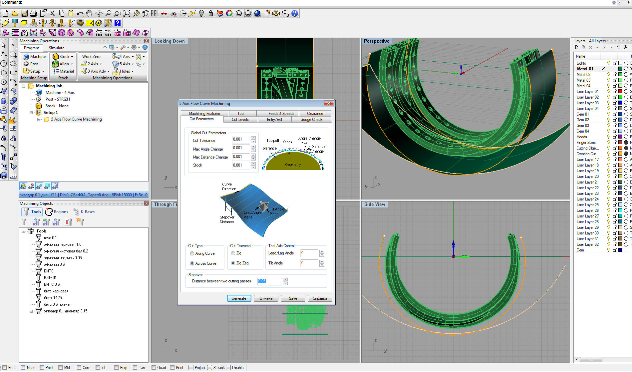Expand the 5 Axis Flow Curve Machining node
The height and width of the screenshot is (372, 632).
[x=39, y=119]
